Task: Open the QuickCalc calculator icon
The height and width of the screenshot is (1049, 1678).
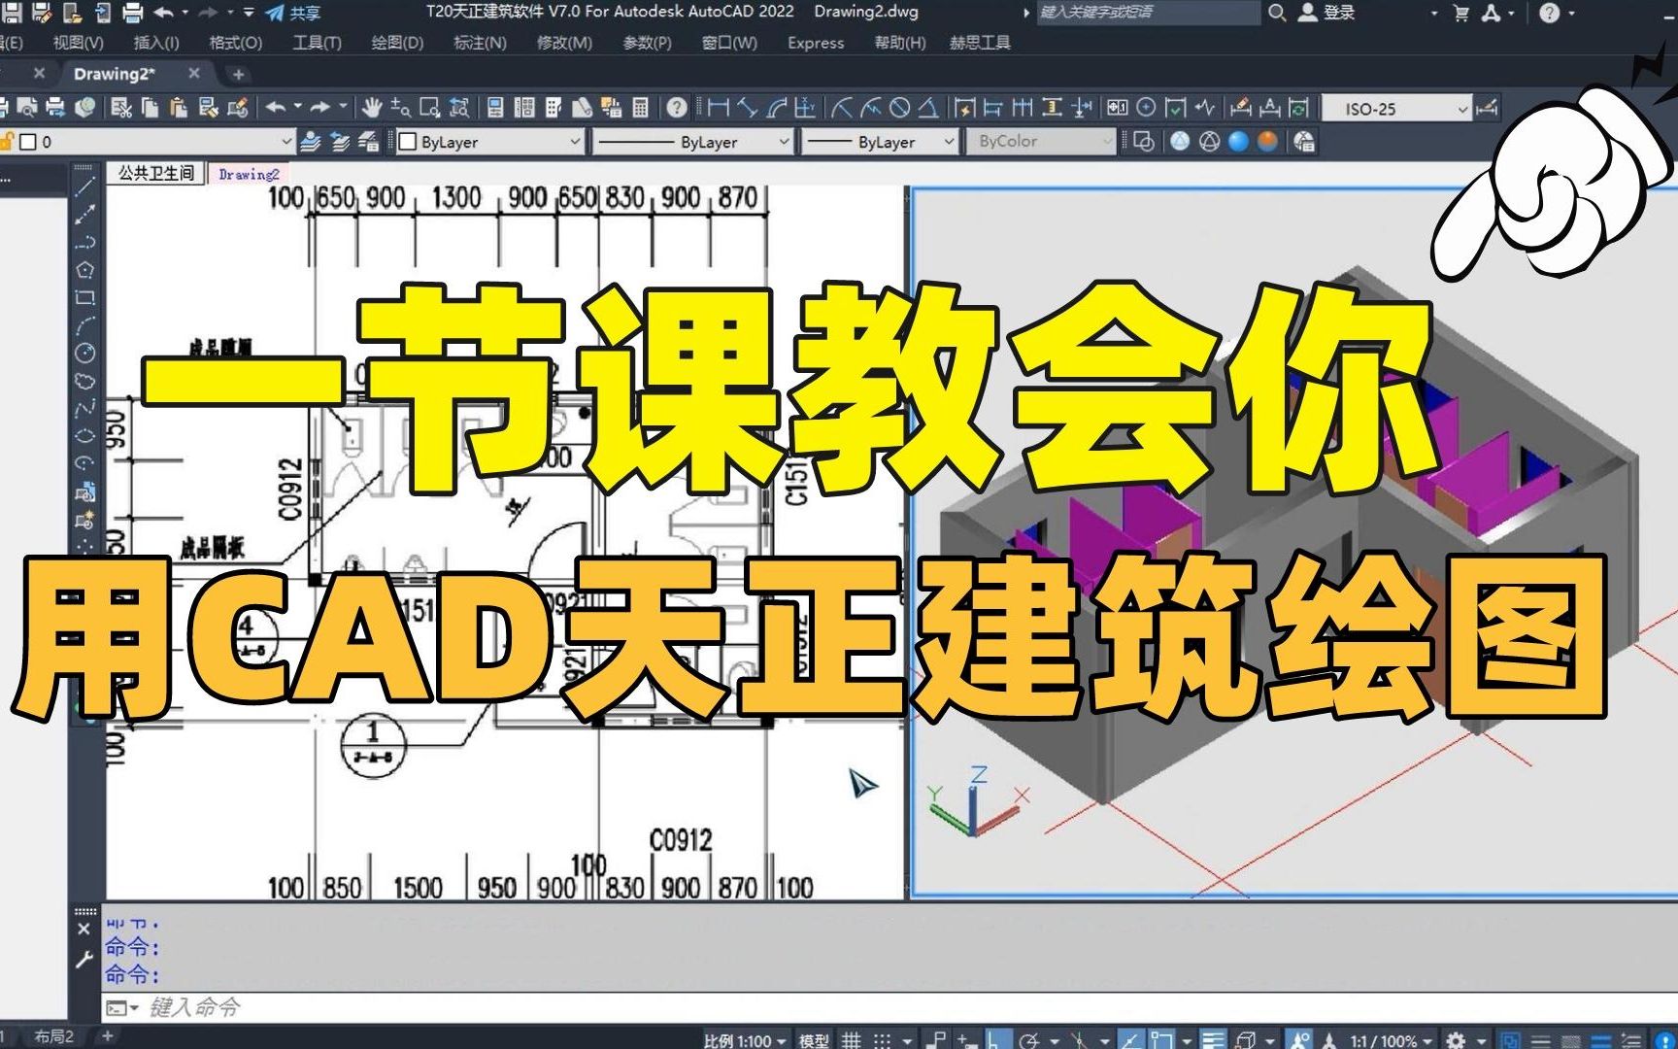Action: click(640, 109)
